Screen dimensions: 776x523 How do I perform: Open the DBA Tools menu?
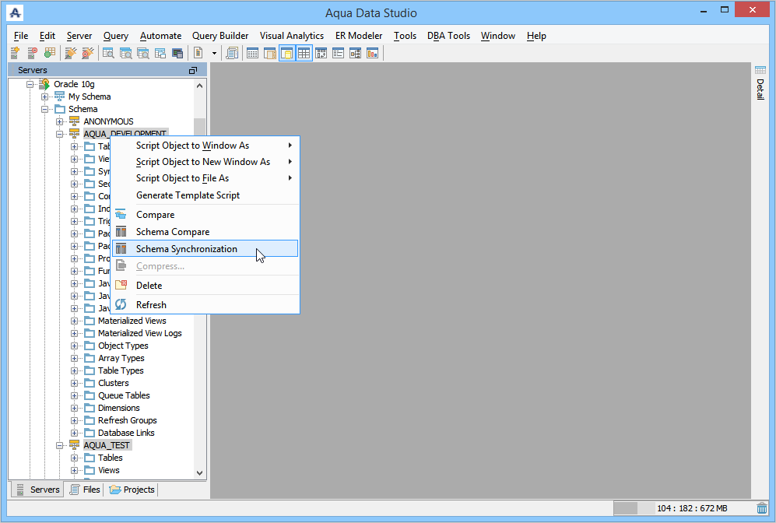pyautogui.click(x=448, y=36)
